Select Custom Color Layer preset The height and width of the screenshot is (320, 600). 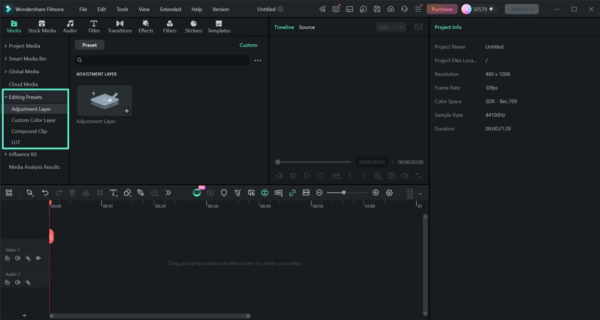(x=34, y=120)
